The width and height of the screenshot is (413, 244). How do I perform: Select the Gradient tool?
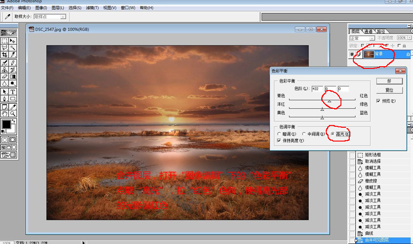pos(13,76)
